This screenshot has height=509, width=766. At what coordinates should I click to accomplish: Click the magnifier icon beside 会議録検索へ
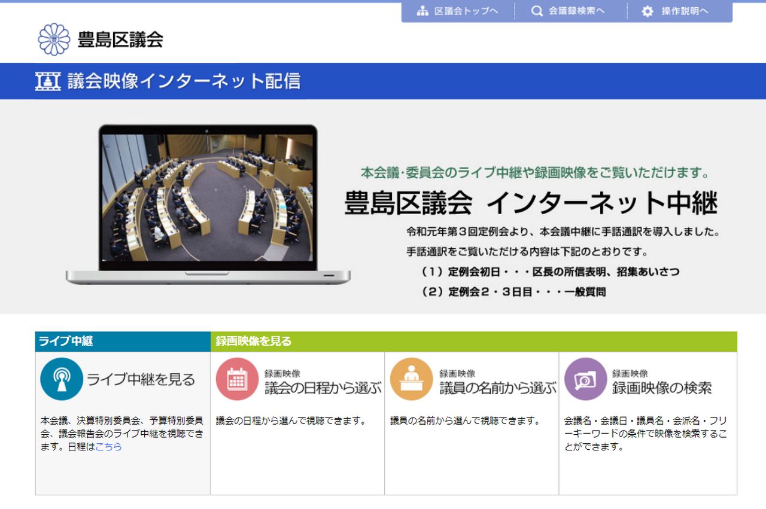point(537,11)
